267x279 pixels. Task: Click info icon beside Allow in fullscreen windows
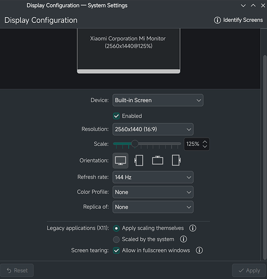[199, 251]
